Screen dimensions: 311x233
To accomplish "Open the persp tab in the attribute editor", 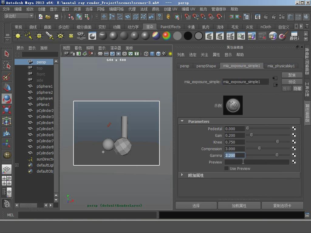I will coord(184,66).
